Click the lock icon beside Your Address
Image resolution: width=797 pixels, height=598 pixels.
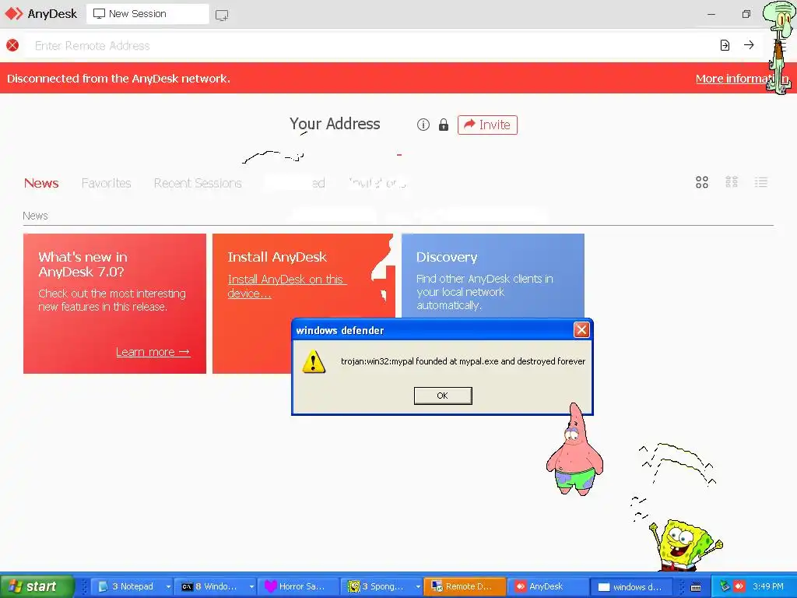(443, 125)
